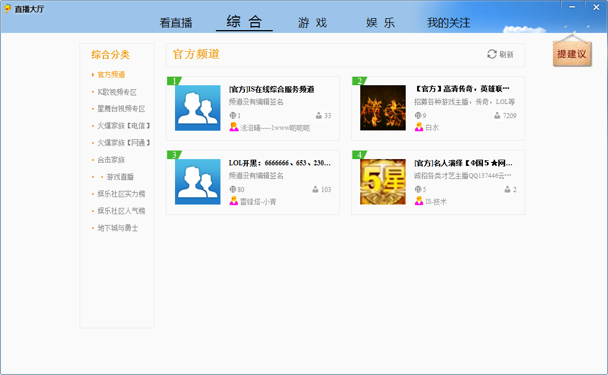Choose 娱乐社区人气榜 in category list
The height and width of the screenshot is (375, 608).
pos(121,211)
